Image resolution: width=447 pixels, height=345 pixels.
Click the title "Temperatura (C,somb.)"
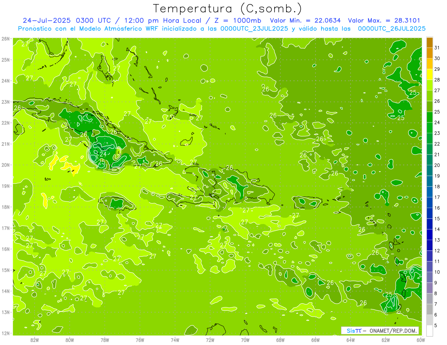pyautogui.click(x=227, y=9)
